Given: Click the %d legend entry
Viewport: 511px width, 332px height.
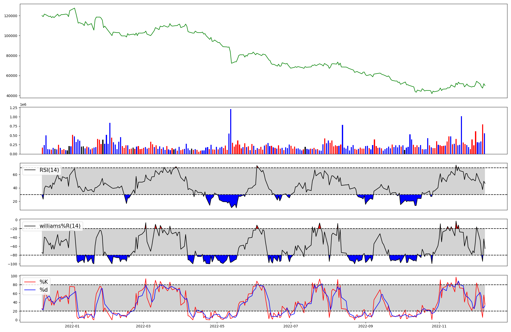Looking at the screenshot, I should (x=44, y=290).
